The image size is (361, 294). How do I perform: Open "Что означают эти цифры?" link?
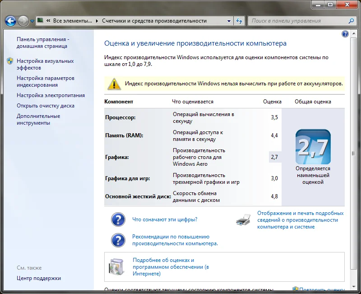(165, 219)
